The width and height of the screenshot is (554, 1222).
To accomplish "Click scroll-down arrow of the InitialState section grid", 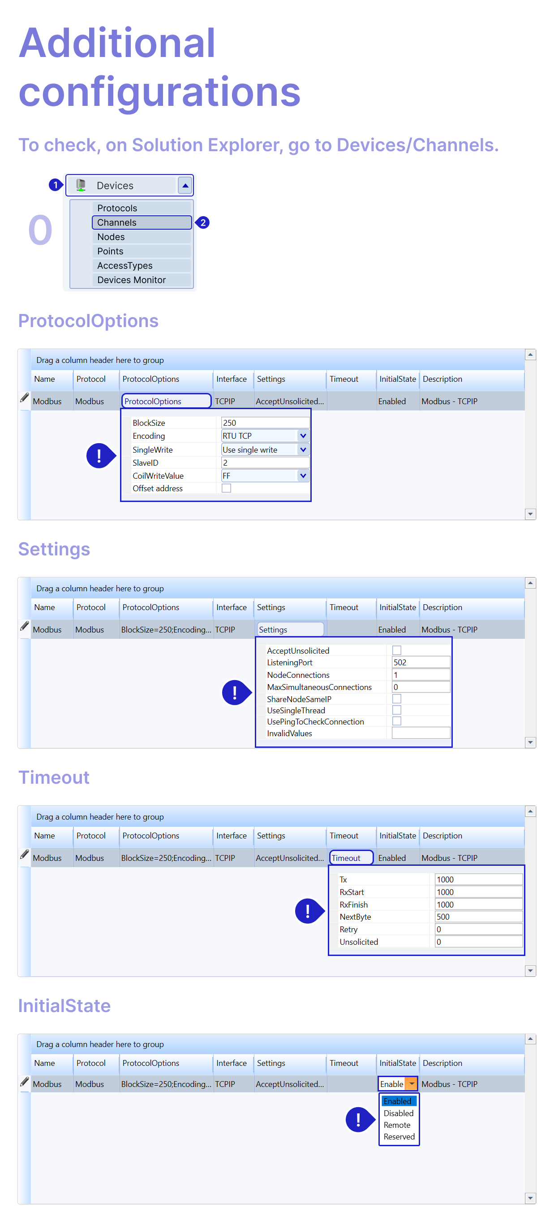I will (530, 1198).
